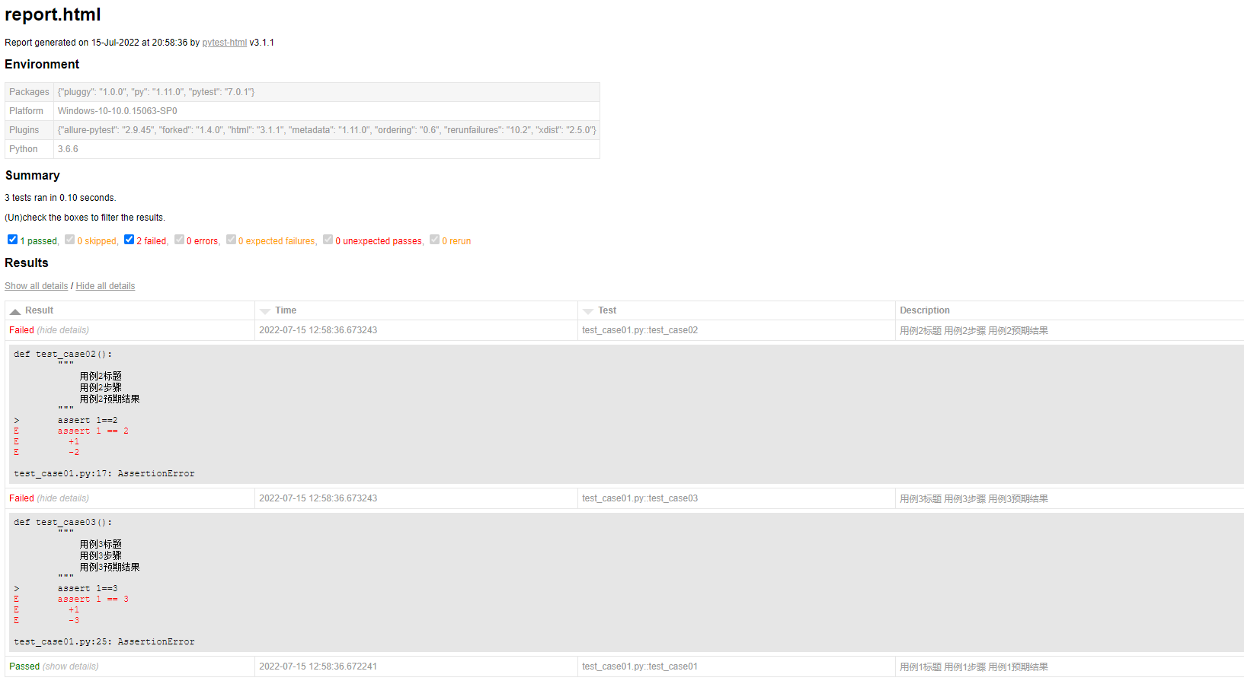Click the '1 passed' summary label
The image size is (1244, 684).
click(40, 241)
